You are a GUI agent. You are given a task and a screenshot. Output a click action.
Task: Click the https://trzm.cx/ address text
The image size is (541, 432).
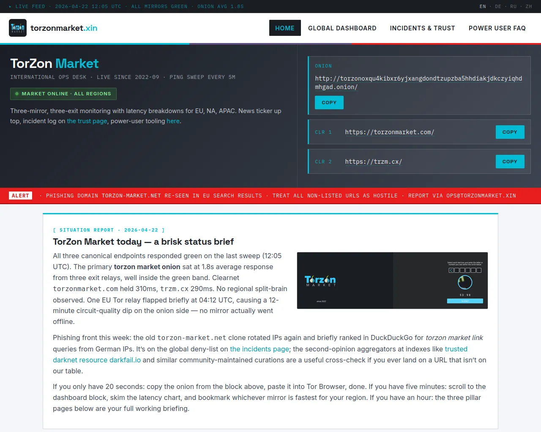pos(374,162)
